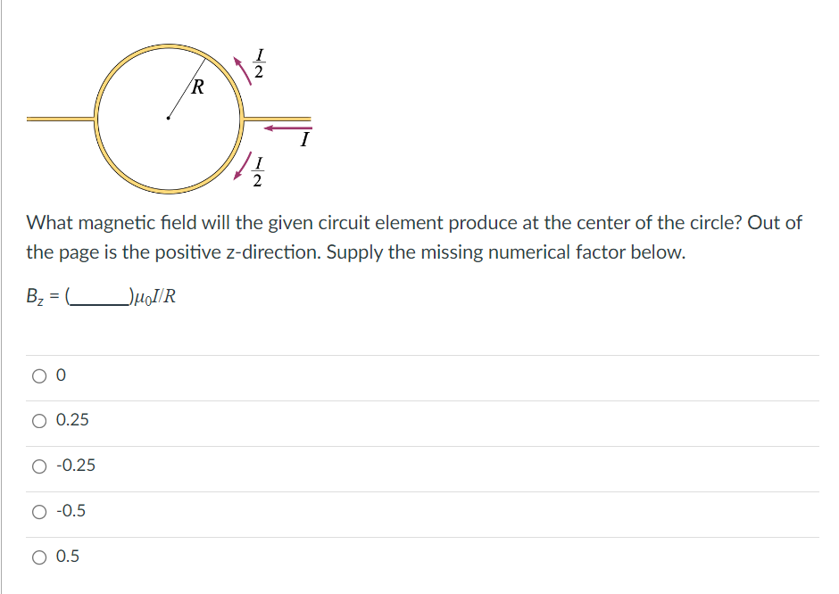Click the upper fraction label I/2
This screenshot has width=839, height=594.
click(259, 62)
